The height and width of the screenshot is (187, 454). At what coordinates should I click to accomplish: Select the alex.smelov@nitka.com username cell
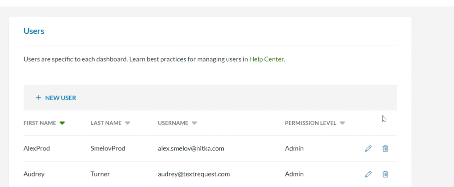coord(191,148)
